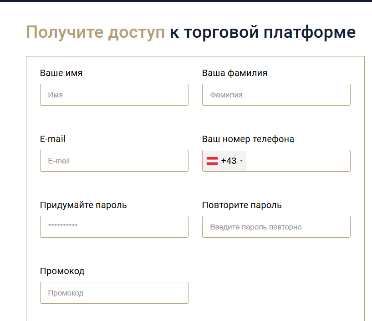The height and width of the screenshot is (321, 372).
Task: Click the phone number entry area
Action: pos(298,161)
